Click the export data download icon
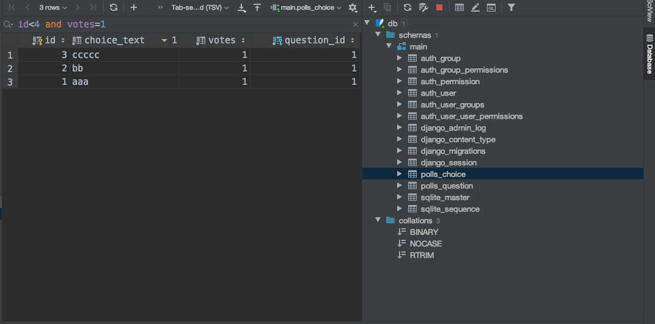Screen dimensions: 655x324 (241, 7)
